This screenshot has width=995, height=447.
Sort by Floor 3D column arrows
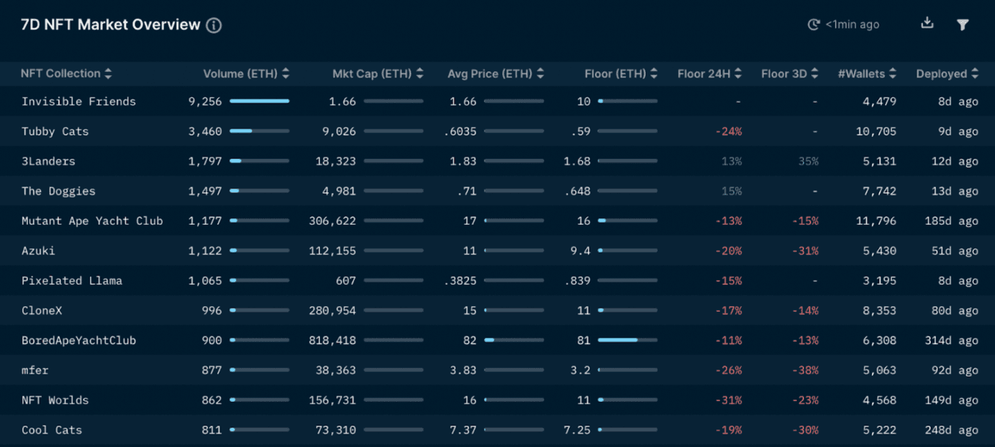(x=815, y=74)
